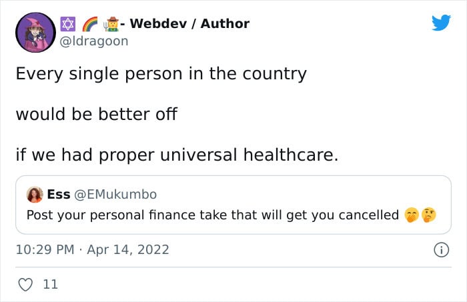Like the tweet with heart icon
Image resolution: width=467 pixels, height=302 pixels.
coord(25,285)
